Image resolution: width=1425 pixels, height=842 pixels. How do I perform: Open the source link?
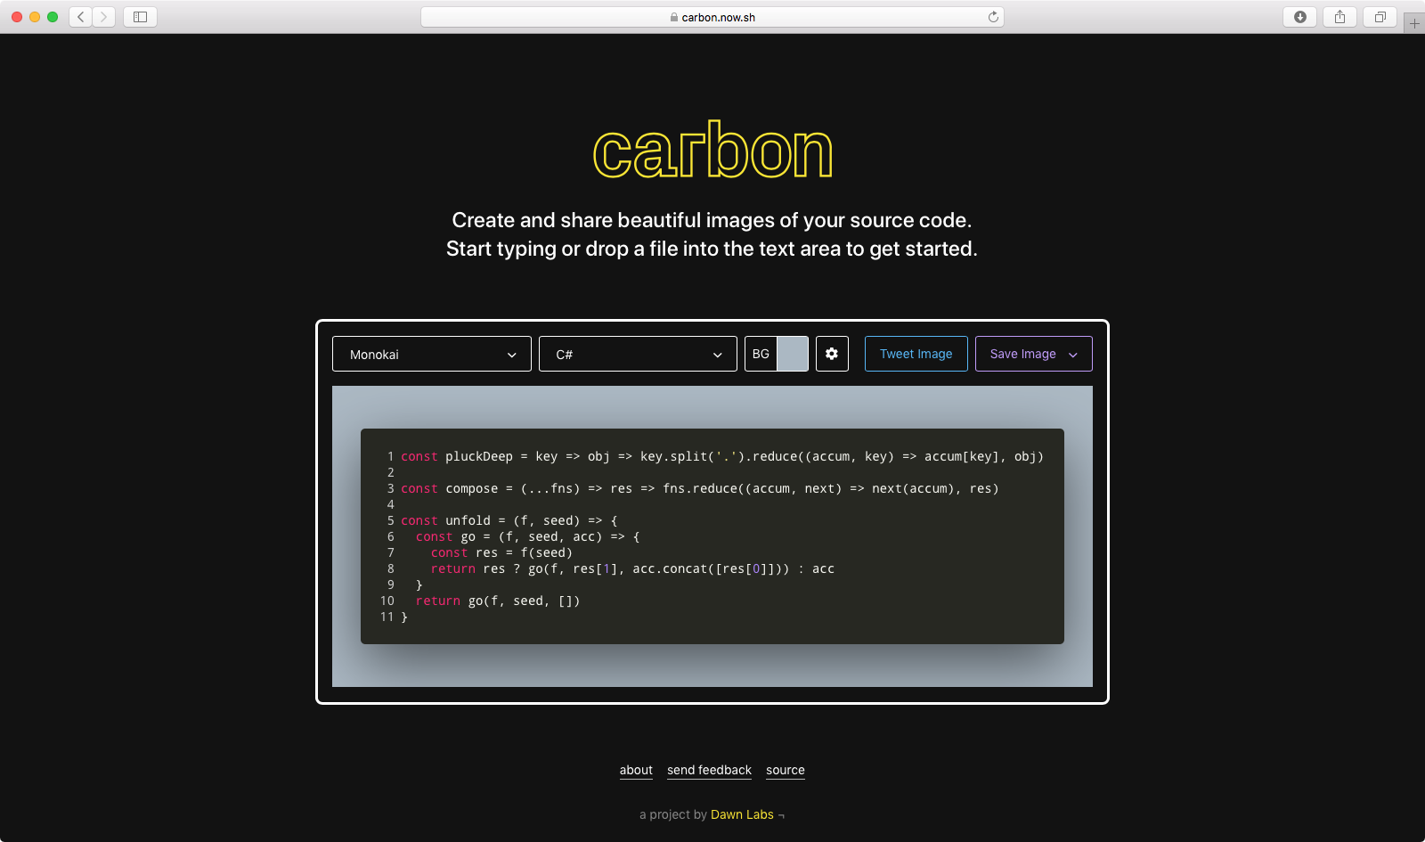786,770
